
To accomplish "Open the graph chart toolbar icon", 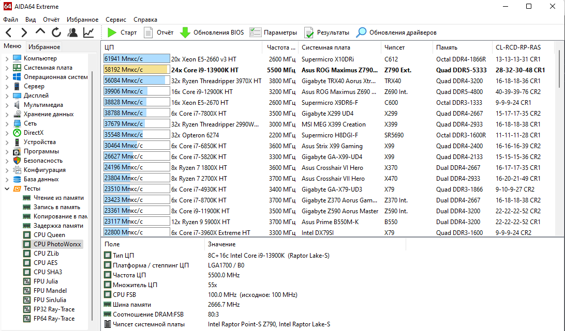I will click(88, 33).
